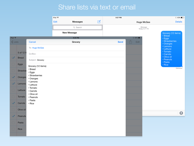Tap the Hugs McGee recipient link

pos(38,48)
